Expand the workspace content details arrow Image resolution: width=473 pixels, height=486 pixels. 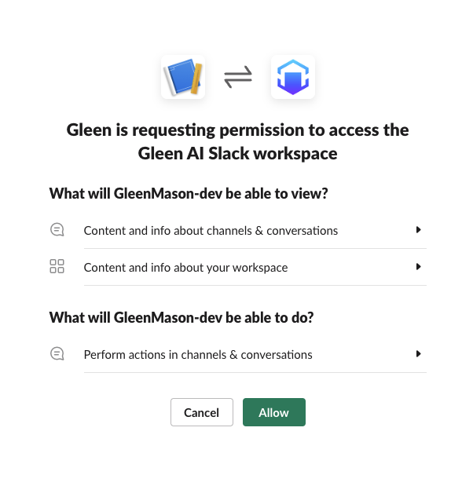419,267
